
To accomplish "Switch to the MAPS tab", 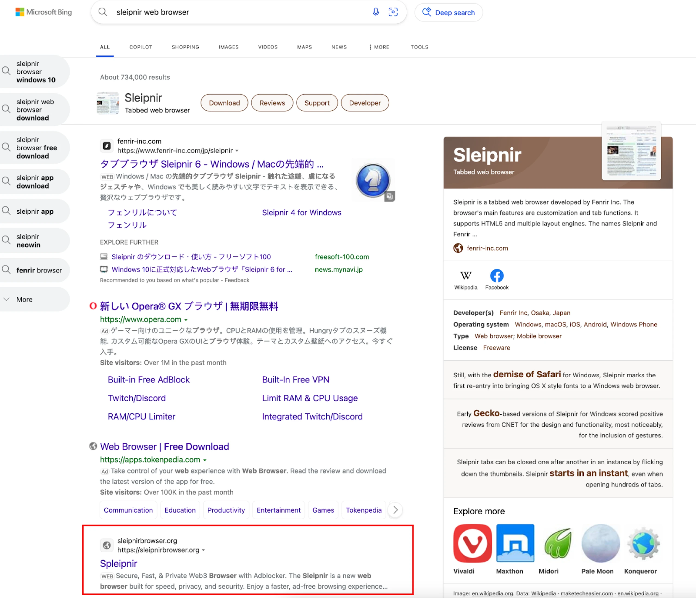I will (x=304, y=47).
